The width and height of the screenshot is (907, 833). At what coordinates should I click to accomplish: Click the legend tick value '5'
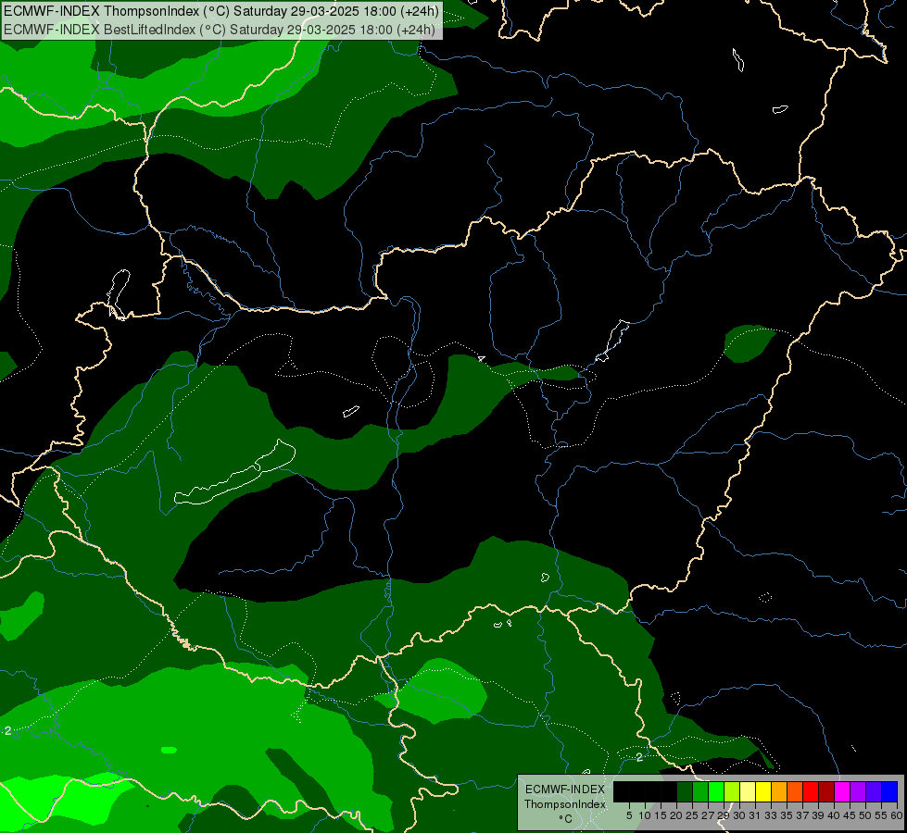(629, 815)
